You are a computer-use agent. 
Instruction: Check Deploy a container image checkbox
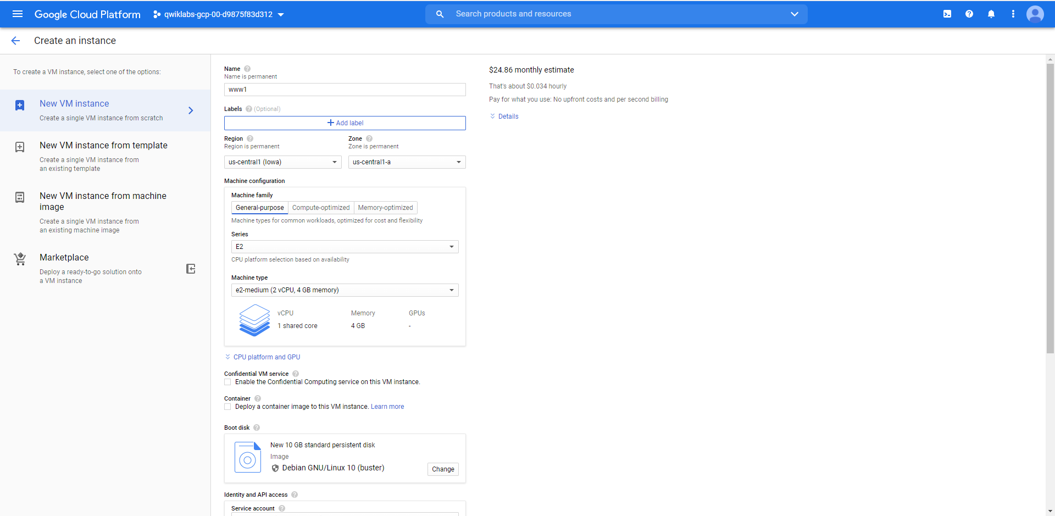coord(227,407)
